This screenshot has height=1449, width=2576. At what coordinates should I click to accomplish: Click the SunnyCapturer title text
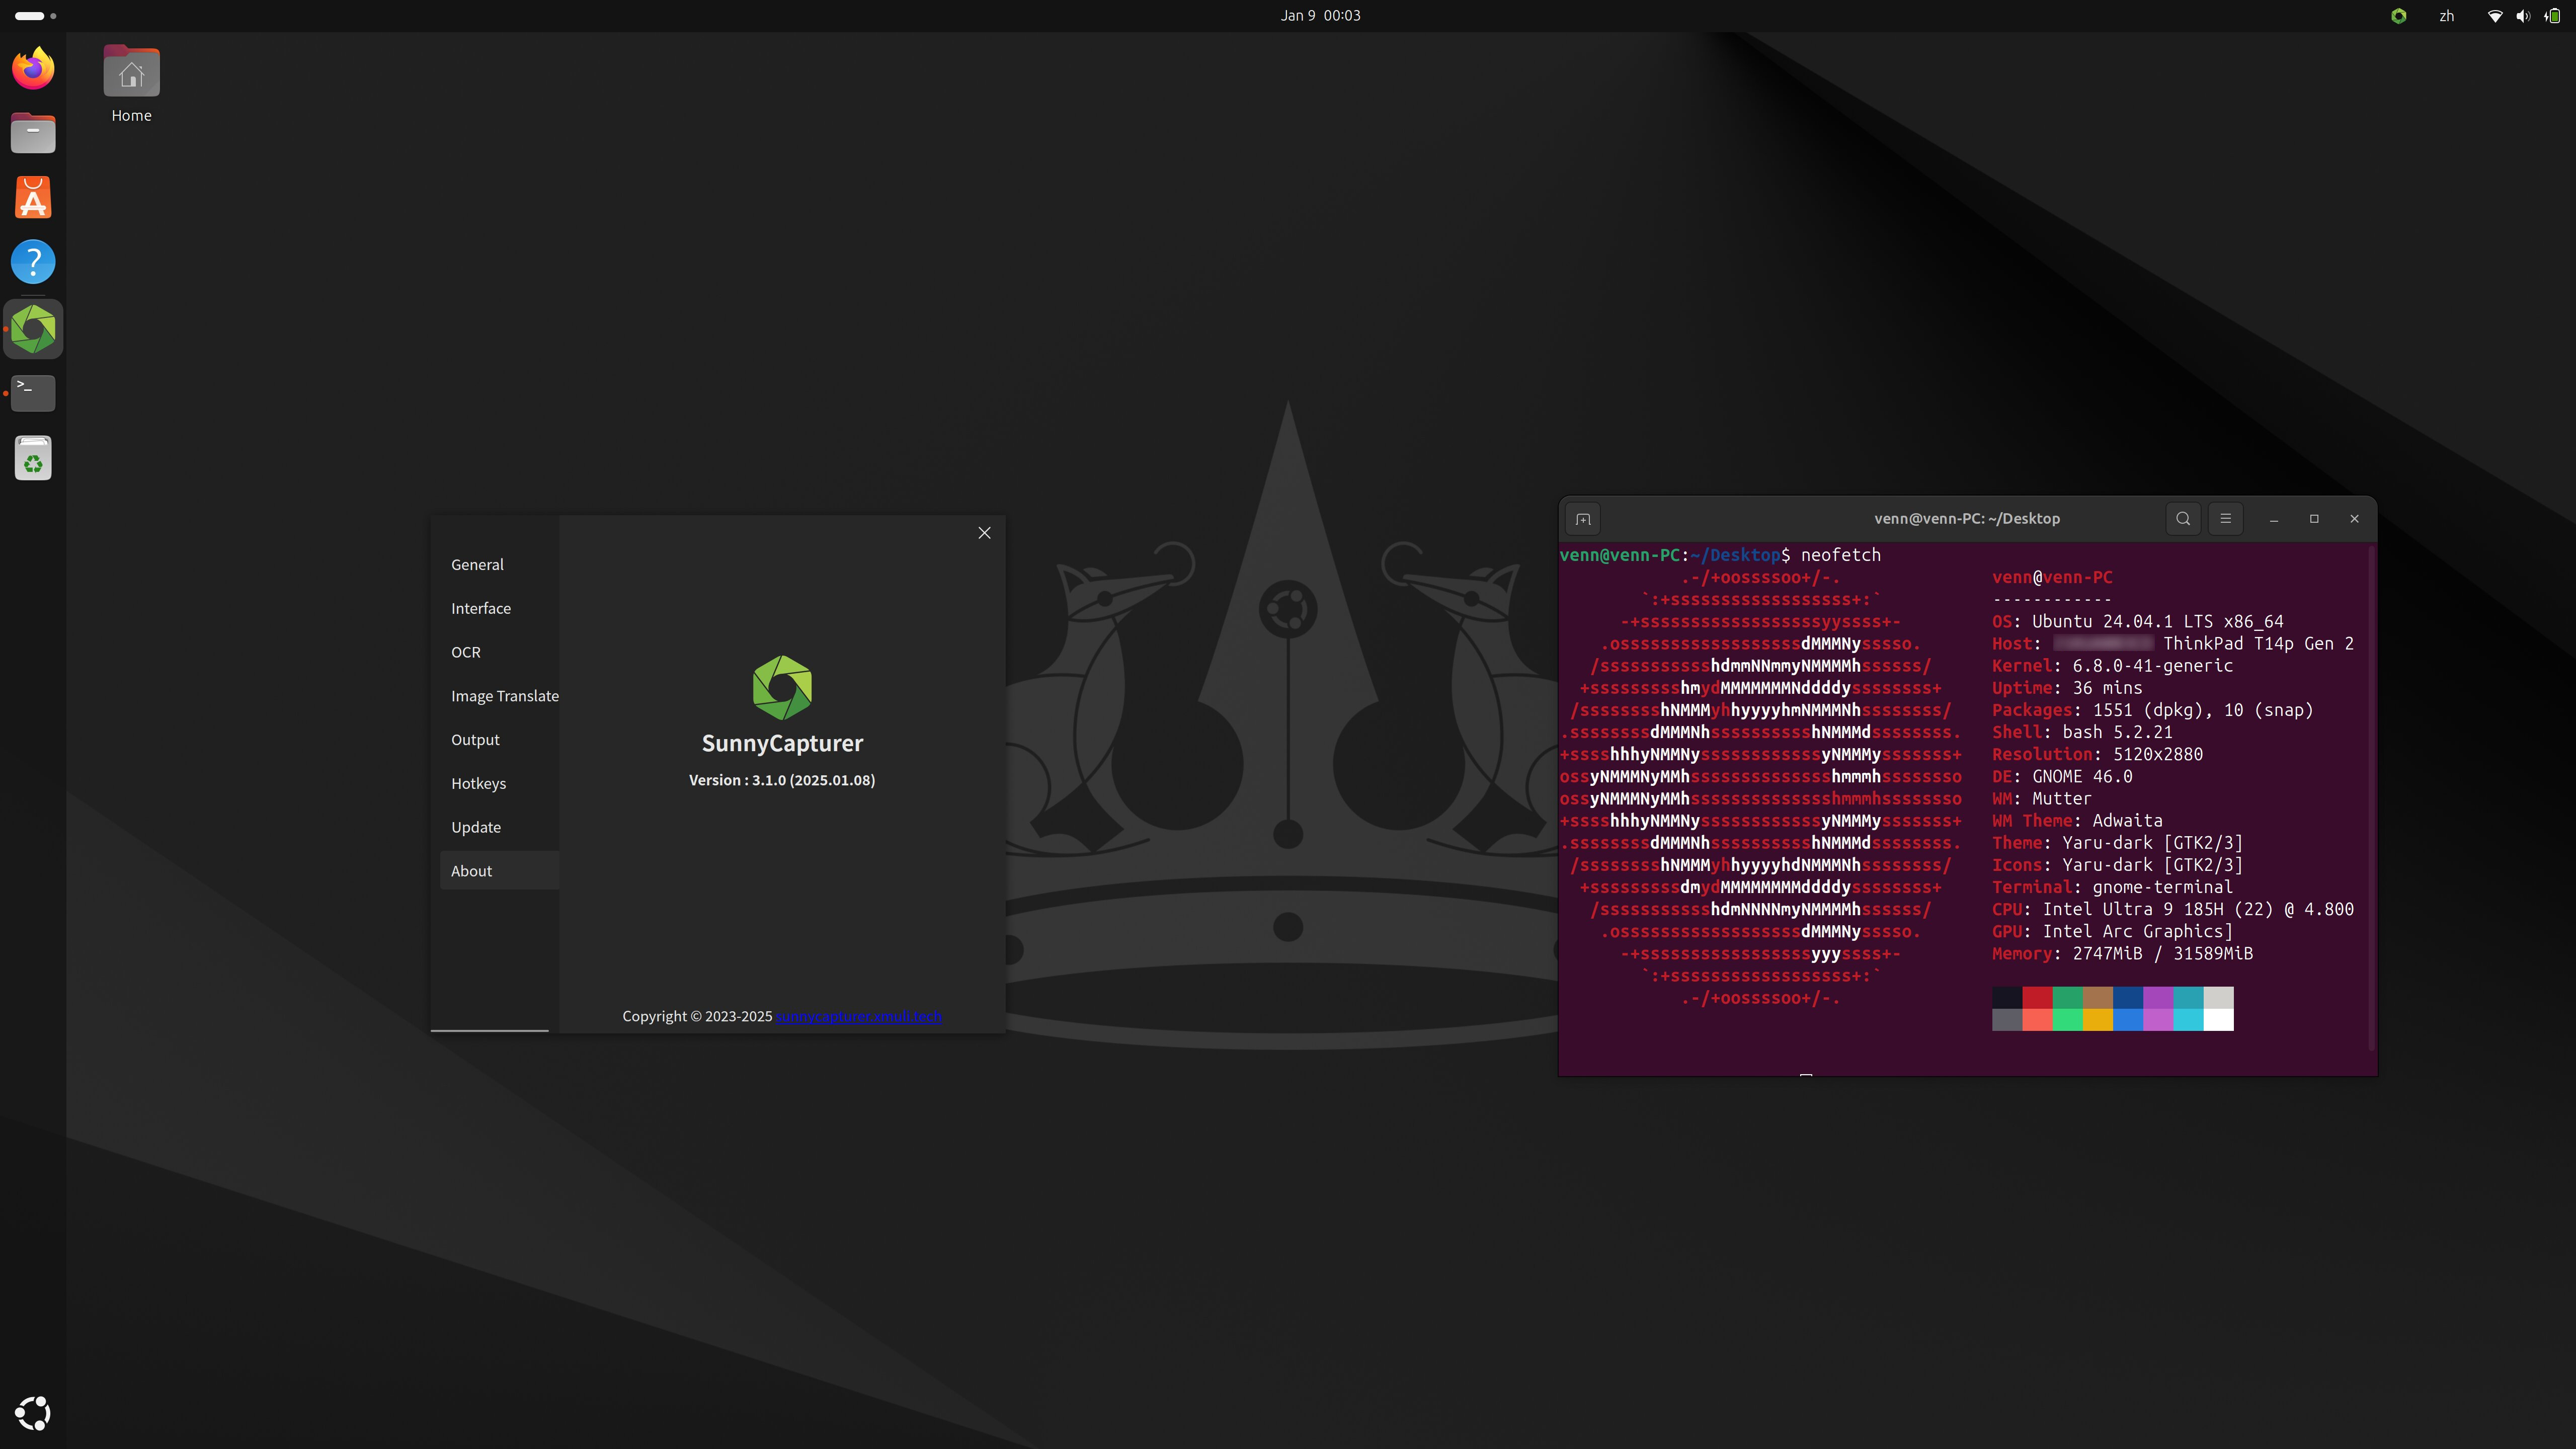tap(782, 744)
